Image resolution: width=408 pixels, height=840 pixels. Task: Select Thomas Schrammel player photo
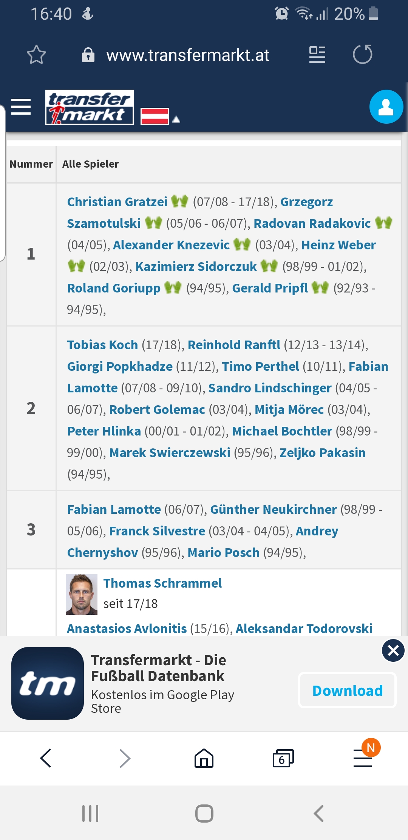pyautogui.click(x=82, y=594)
